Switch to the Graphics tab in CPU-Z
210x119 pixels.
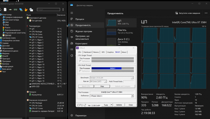[110, 52]
